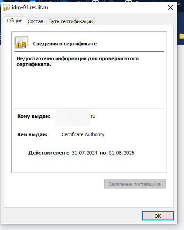Click the Кому выдан label
The height and width of the screenshot is (230, 184).
(x=34, y=116)
